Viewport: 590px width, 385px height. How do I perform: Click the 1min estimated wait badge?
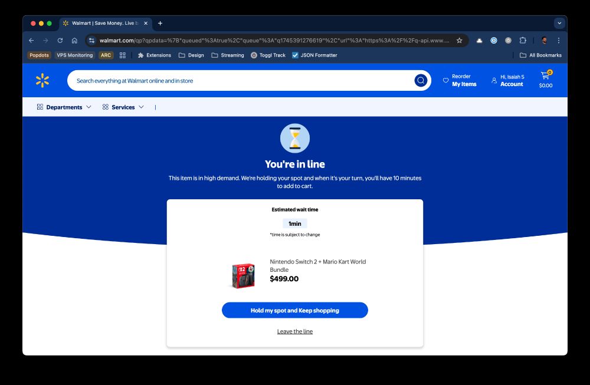point(295,223)
